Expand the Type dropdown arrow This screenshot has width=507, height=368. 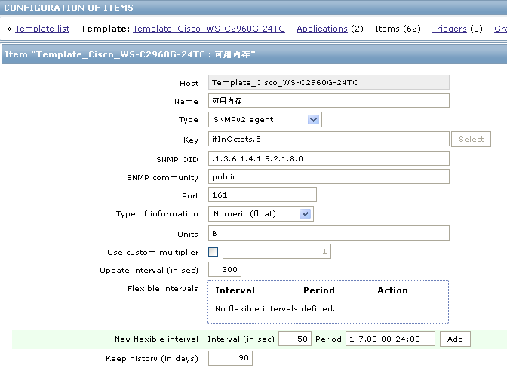(313, 120)
